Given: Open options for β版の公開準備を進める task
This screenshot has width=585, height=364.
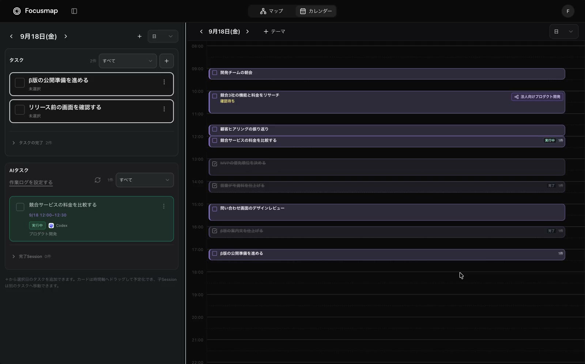Looking at the screenshot, I should coord(164,82).
